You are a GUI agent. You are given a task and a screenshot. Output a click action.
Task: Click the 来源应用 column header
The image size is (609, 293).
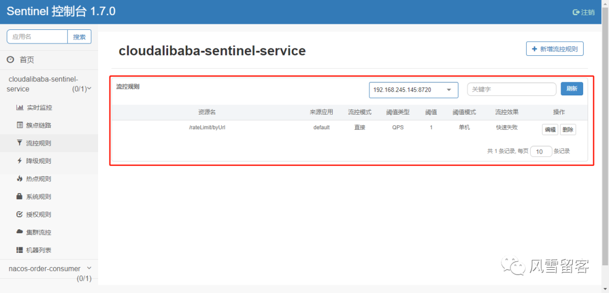pyautogui.click(x=321, y=112)
